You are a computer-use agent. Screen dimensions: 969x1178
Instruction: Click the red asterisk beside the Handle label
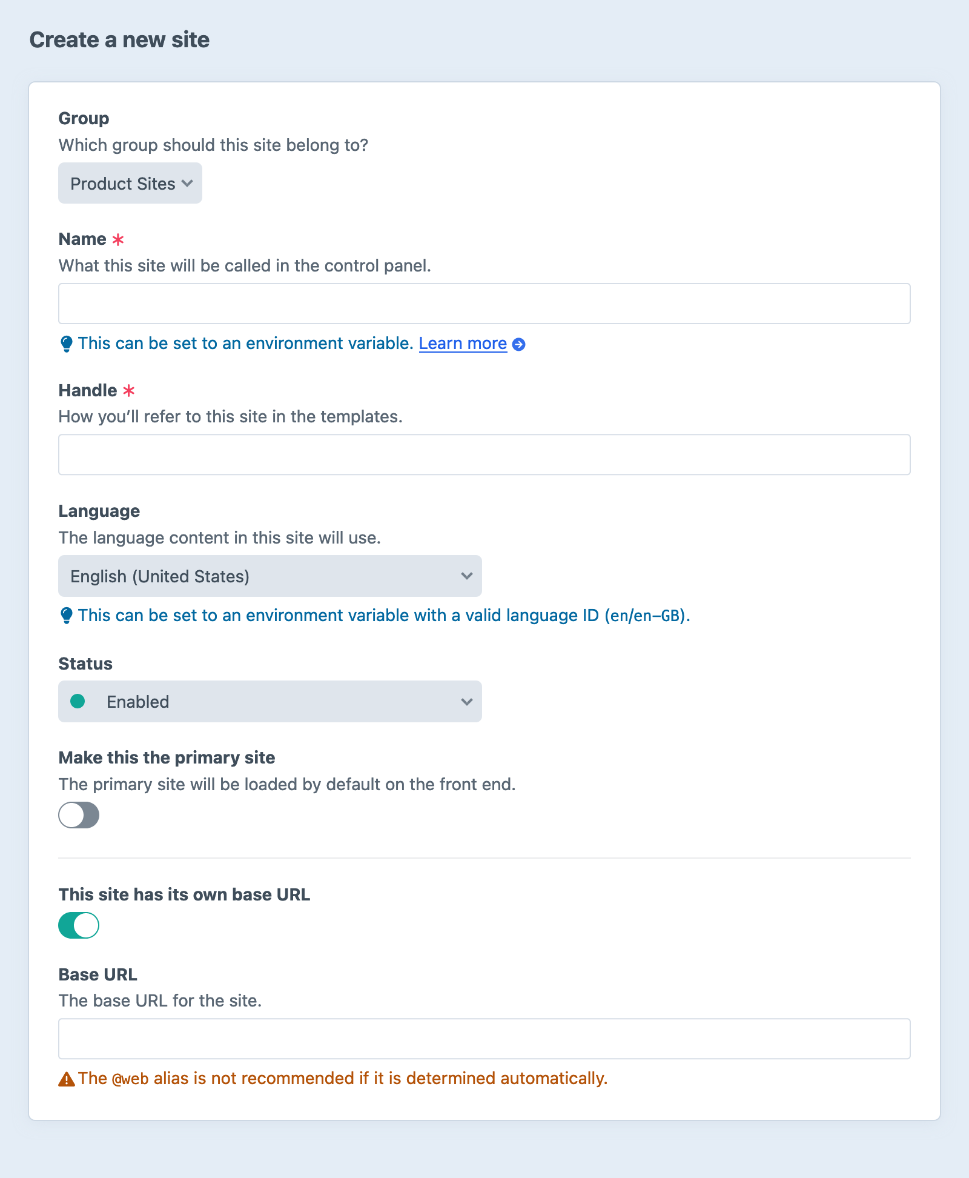click(128, 390)
